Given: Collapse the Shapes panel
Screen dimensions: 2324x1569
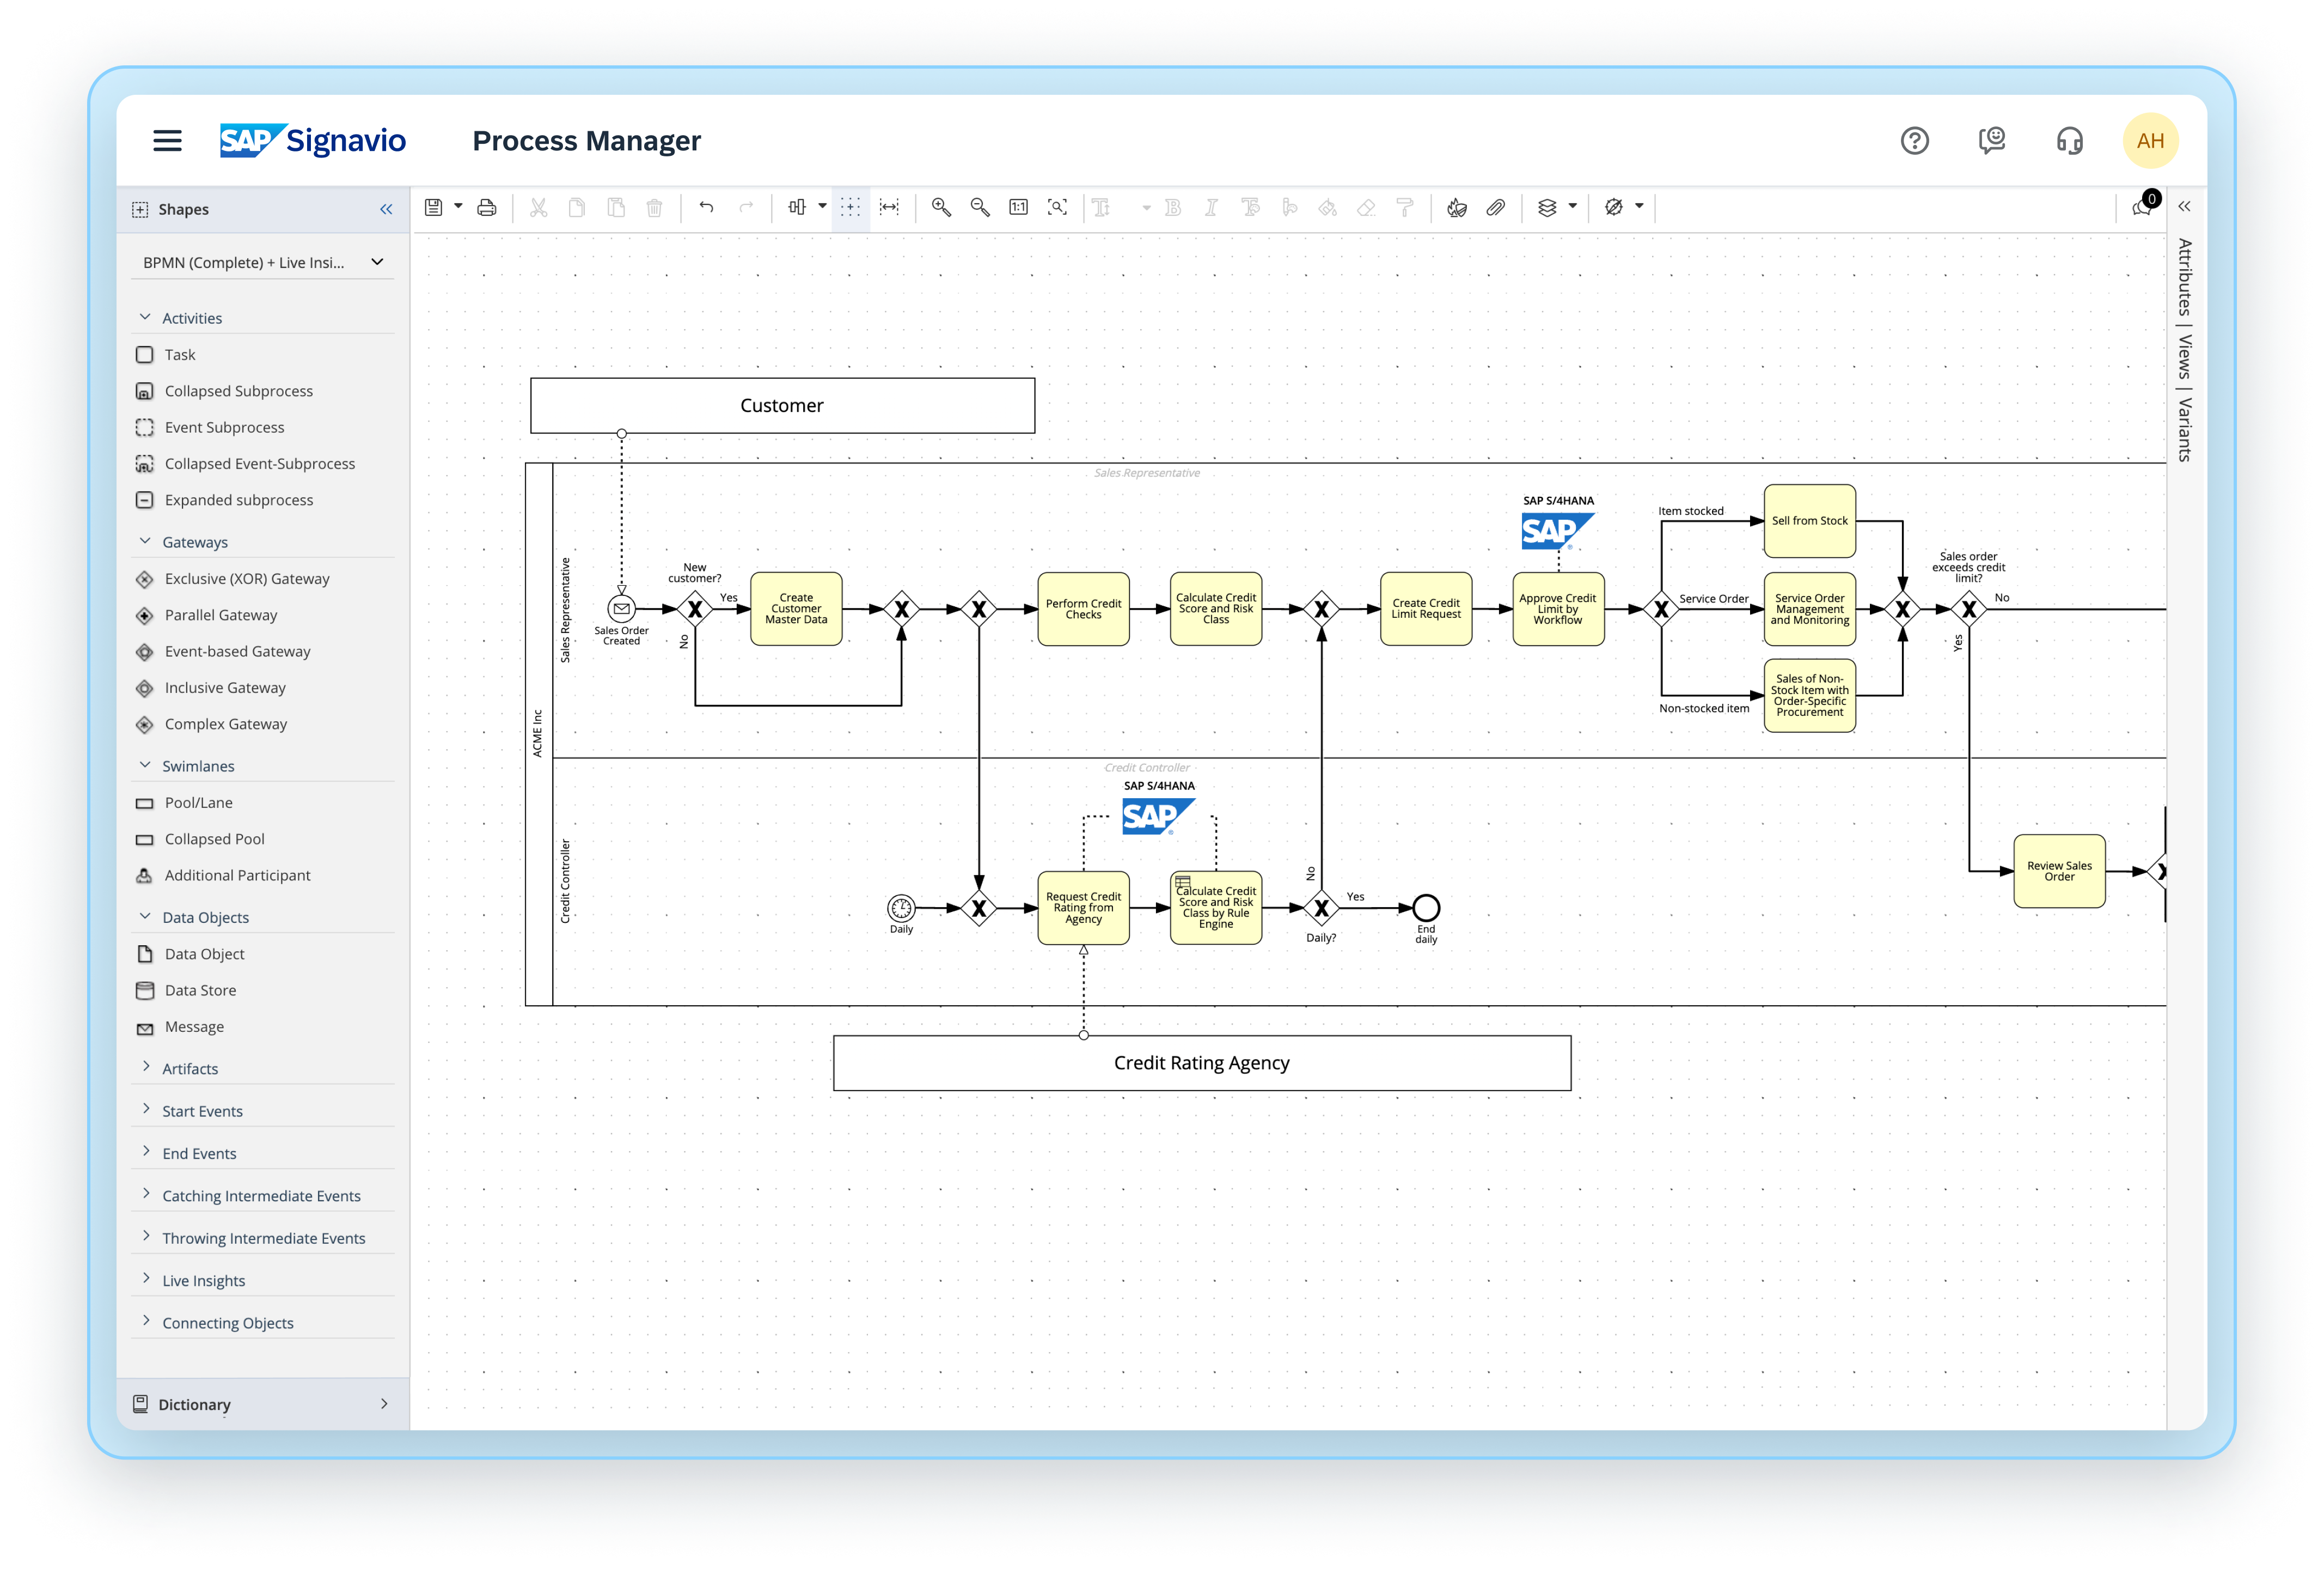Looking at the screenshot, I should [386, 208].
